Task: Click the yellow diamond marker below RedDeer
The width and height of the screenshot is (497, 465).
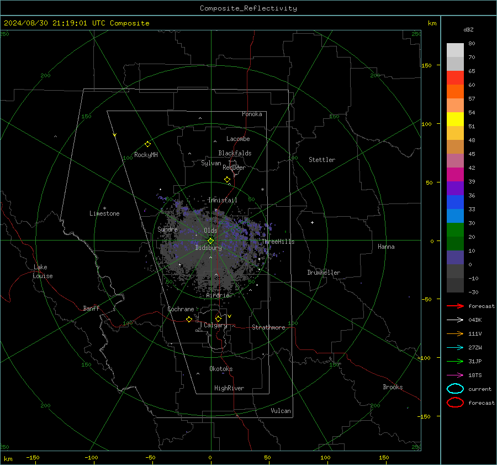Action: (228, 180)
